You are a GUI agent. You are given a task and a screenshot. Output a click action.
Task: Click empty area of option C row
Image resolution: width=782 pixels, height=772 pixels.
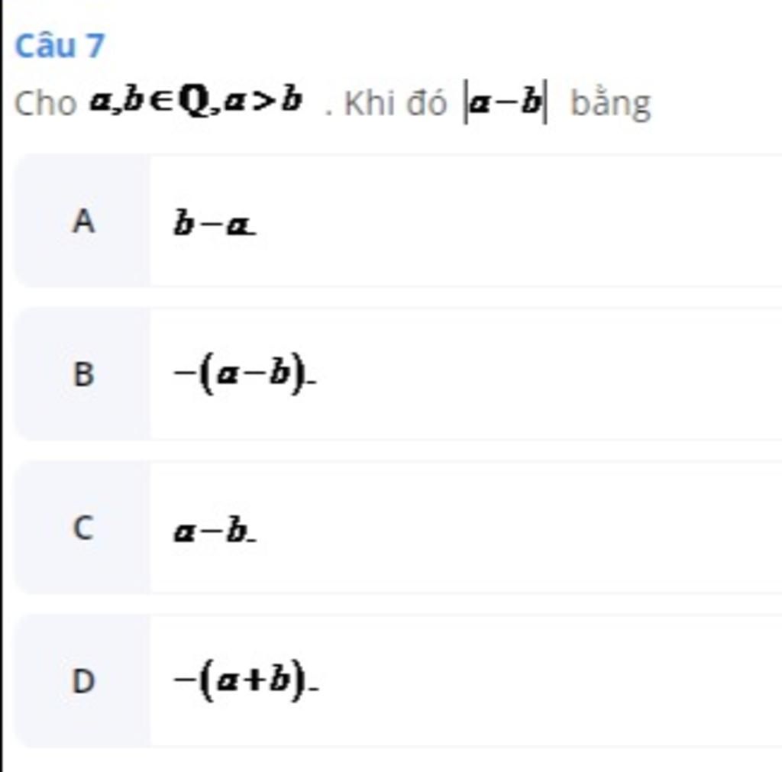coord(519,528)
